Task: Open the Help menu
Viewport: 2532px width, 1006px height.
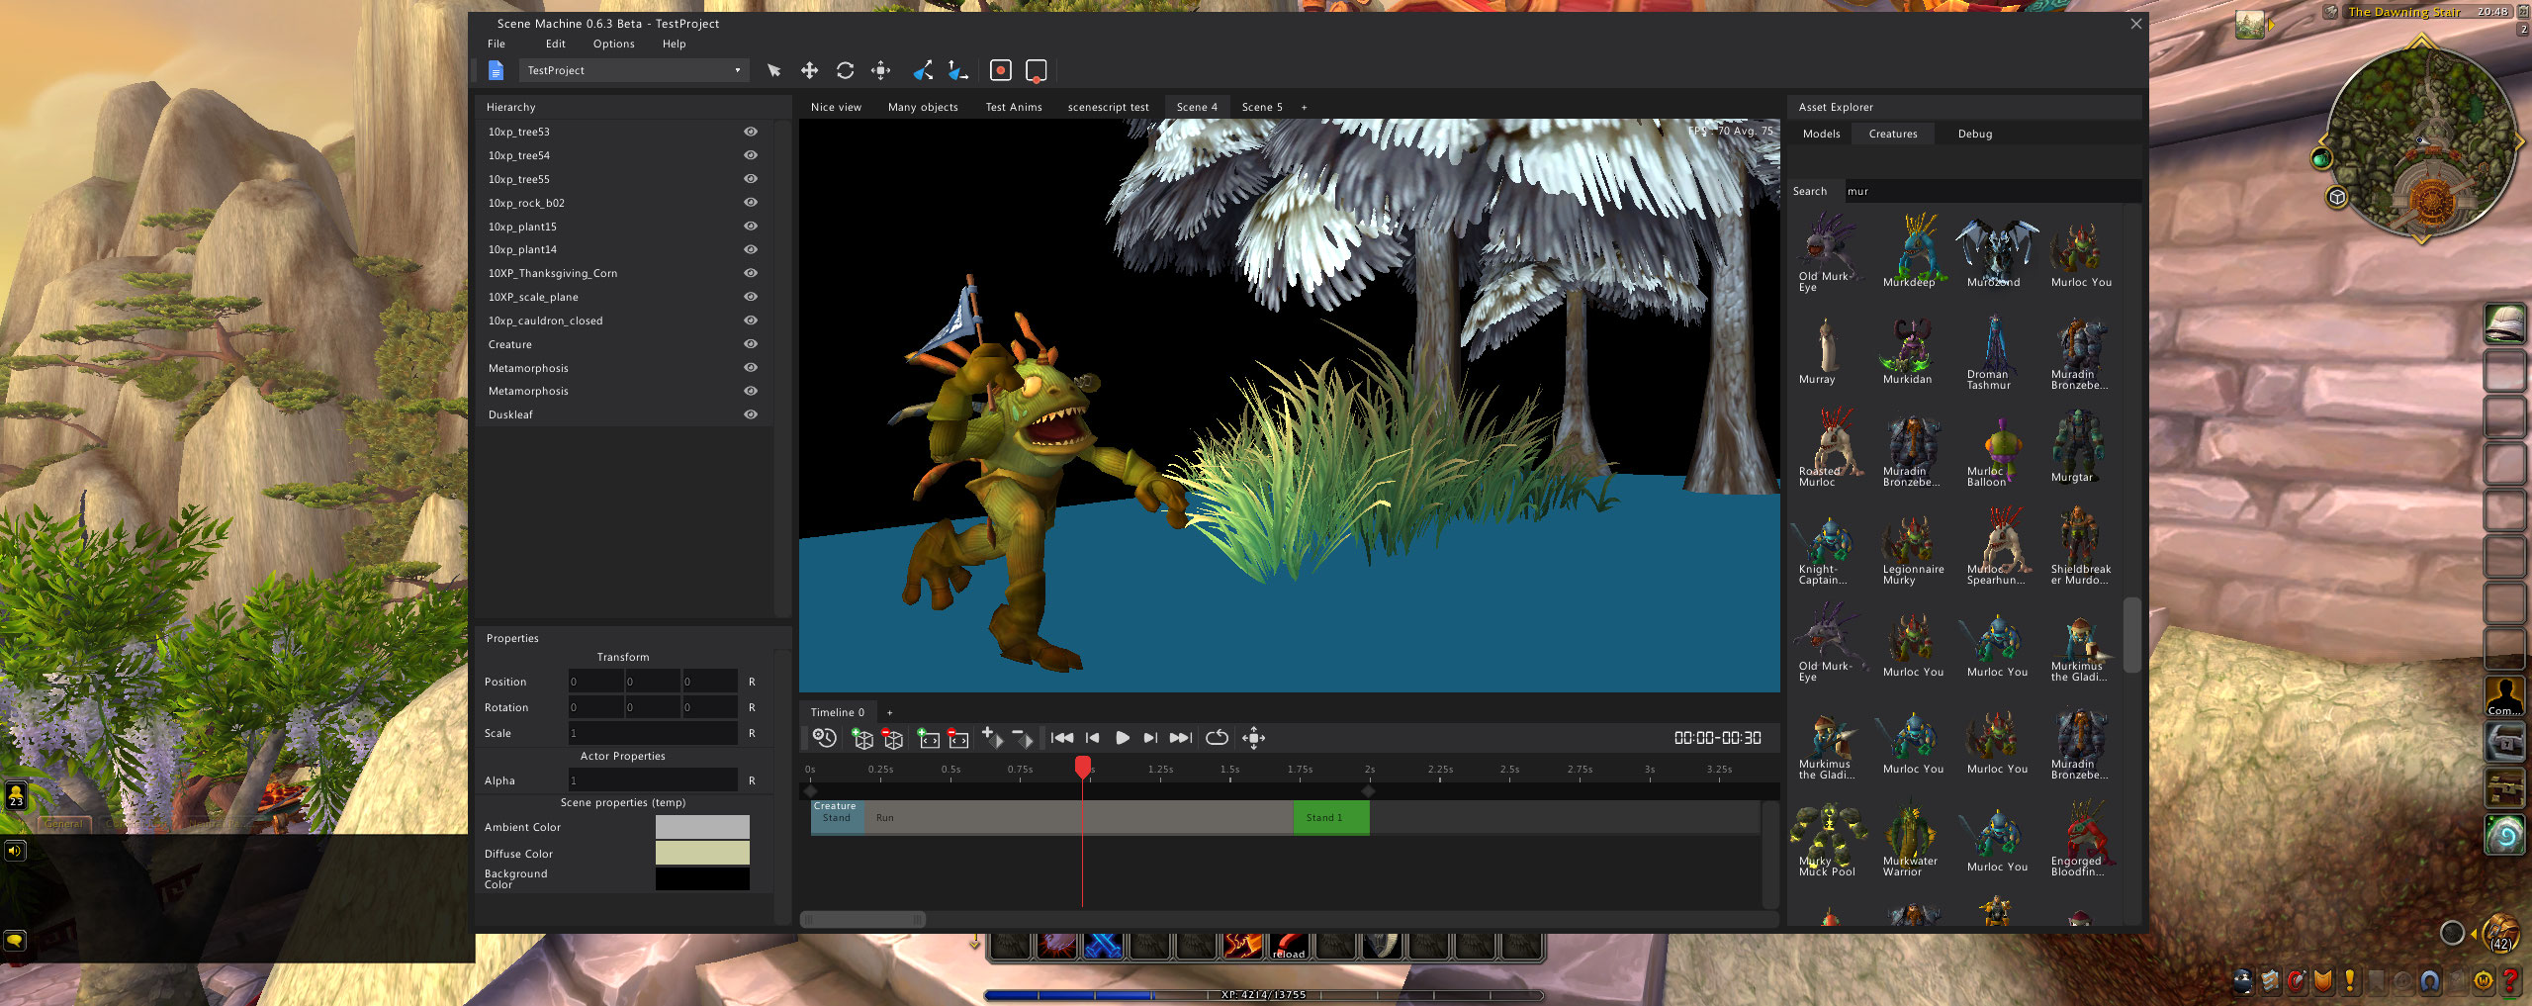Action: pyautogui.click(x=675, y=44)
